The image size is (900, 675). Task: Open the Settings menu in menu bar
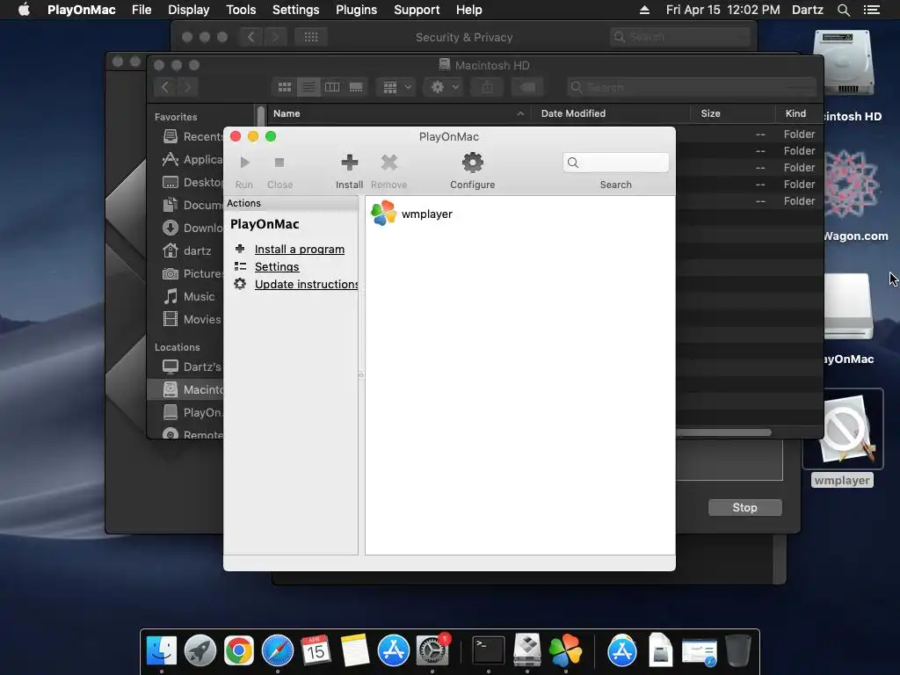click(x=295, y=10)
